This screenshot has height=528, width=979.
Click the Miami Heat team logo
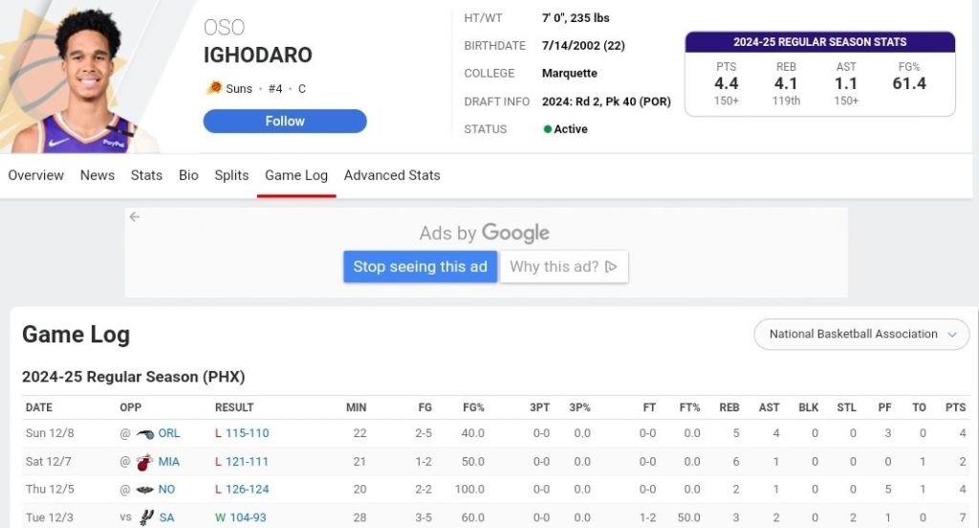(145, 462)
